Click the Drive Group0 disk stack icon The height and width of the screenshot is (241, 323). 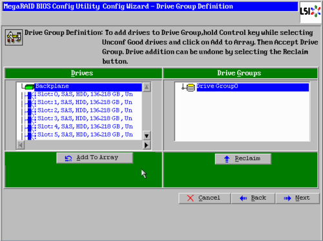tap(191, 87)
